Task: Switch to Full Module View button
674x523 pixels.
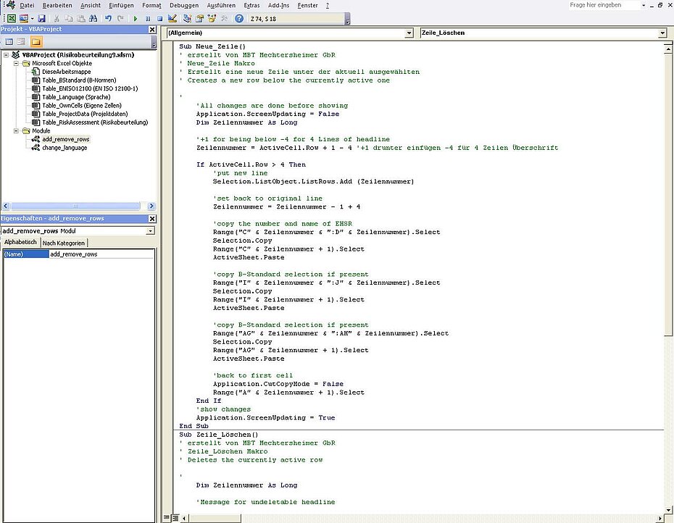Action: [175, 518]
